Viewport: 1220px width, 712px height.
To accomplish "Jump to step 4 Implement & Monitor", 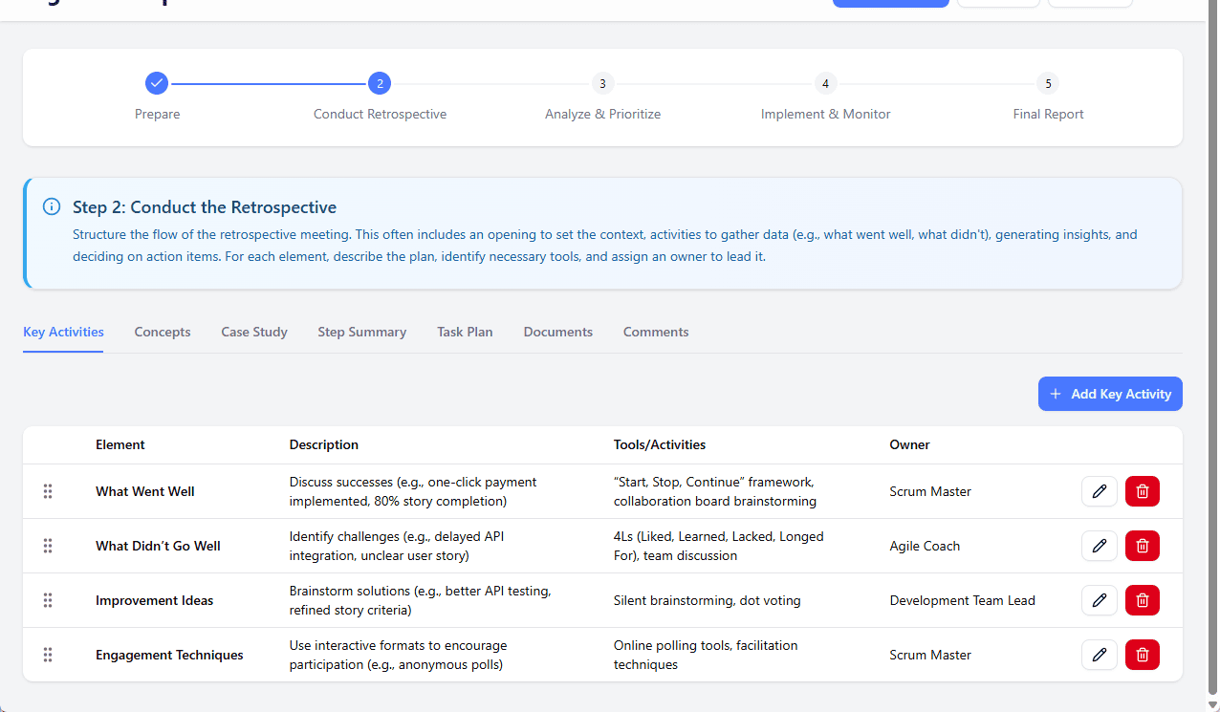I will [825, 83].
